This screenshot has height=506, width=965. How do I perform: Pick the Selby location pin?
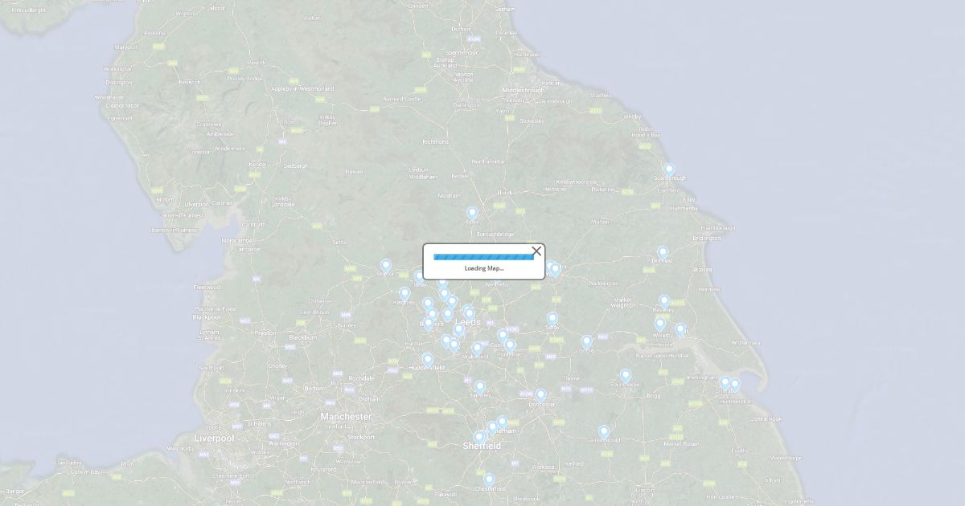click(x=552, y=319)
